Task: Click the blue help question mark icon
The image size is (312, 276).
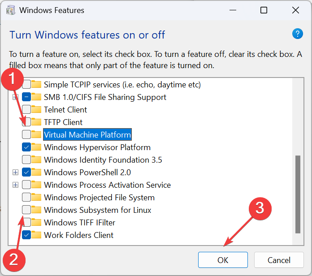Action: point(298,34)
